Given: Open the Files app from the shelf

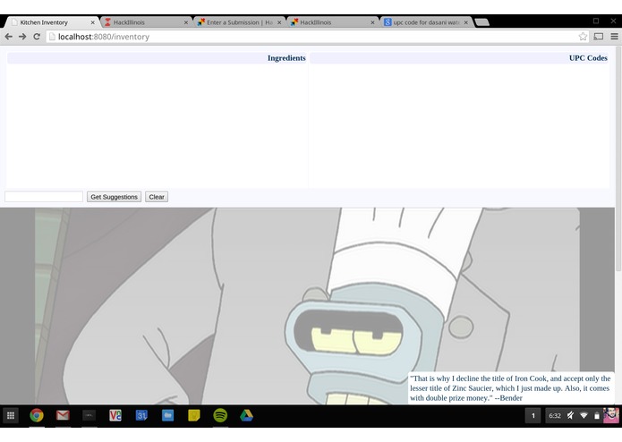Looking at the screenshot, I should coord(167,415).
